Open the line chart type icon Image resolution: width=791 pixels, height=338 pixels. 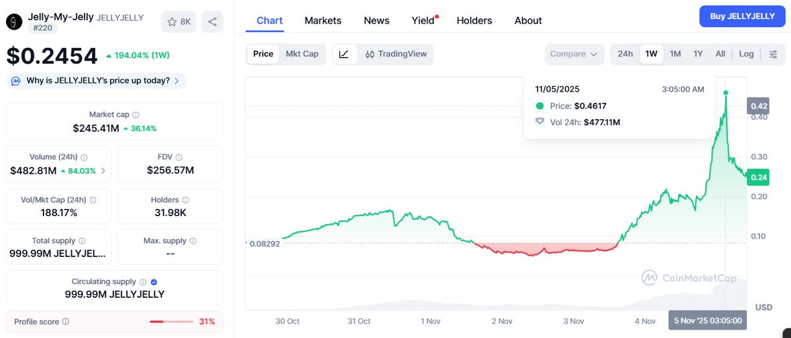(x=344, y=54)
